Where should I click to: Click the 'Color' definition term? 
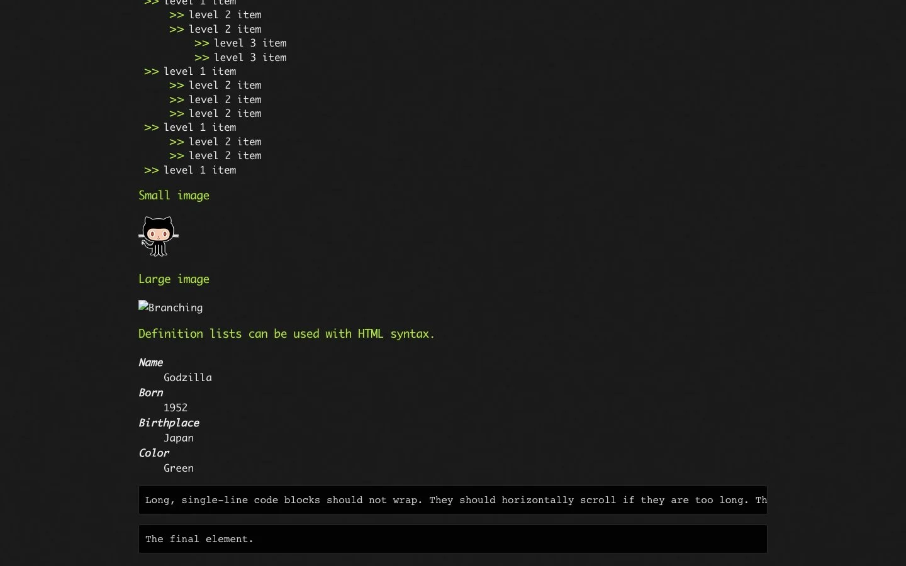click(x=154, y=453)
